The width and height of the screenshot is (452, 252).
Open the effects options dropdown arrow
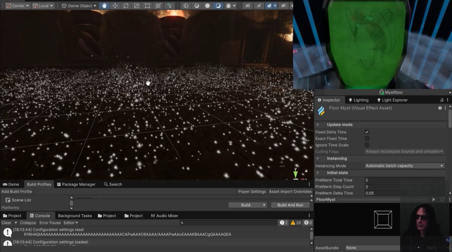pos(275,6)
